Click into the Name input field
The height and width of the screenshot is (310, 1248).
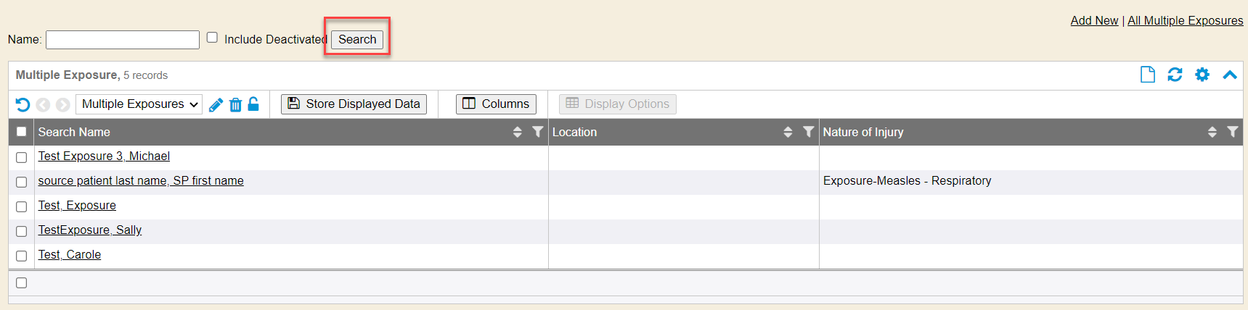tap(123, 40)
